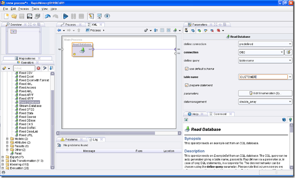Select Read SPSS operator in tree
Viewport: 295px width, 178px height.
27,109
